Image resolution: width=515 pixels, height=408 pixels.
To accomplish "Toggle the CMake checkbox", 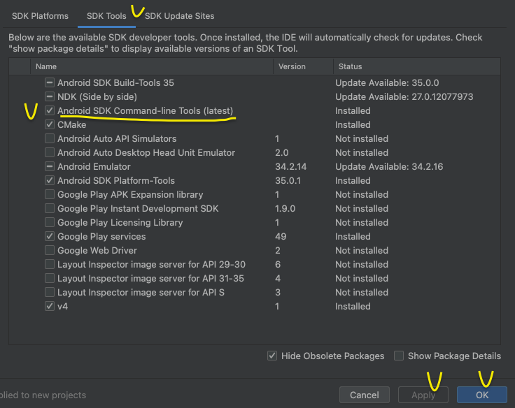I will (50, 124).
